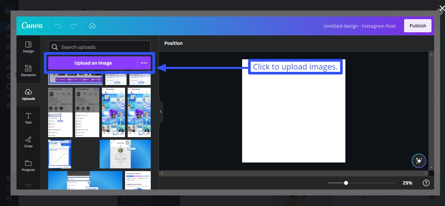Adjust the zoom slider
The image size is (445, 206).
click(346, 182)
